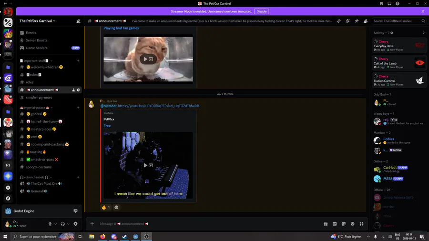The width and height of the screenshot is (429, 241).
Task: Open simple-rpg-news channel
Action: [x=50, y=97]
